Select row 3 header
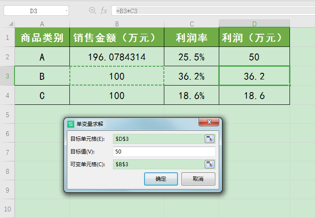The width and height of the screenshot is (315, 218). pyautogui.click(x=7, y=76)
